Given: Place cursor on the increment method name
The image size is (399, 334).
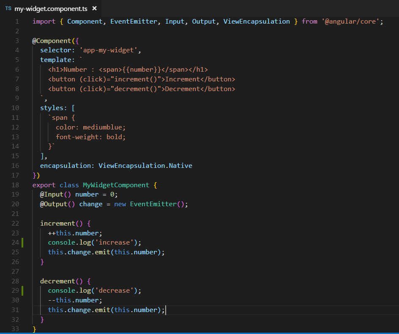Looking at the screenshot, I should point(57,223).
